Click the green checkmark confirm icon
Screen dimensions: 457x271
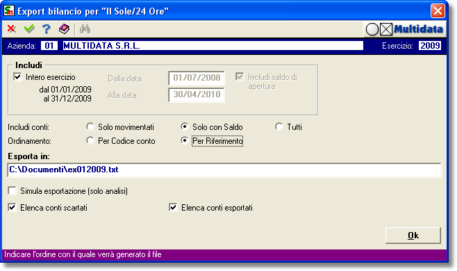point(29,29)
